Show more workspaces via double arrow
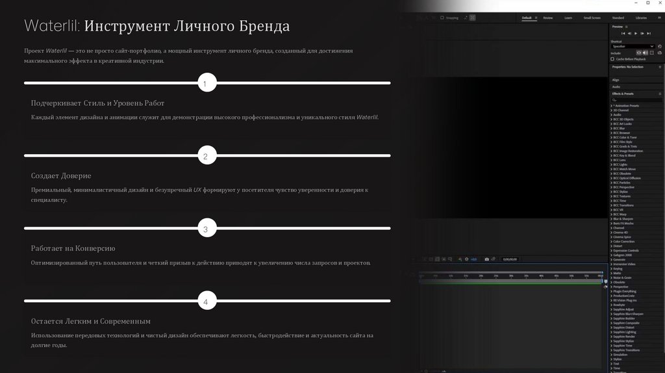 pyautogui.click(x=659, y=18)
